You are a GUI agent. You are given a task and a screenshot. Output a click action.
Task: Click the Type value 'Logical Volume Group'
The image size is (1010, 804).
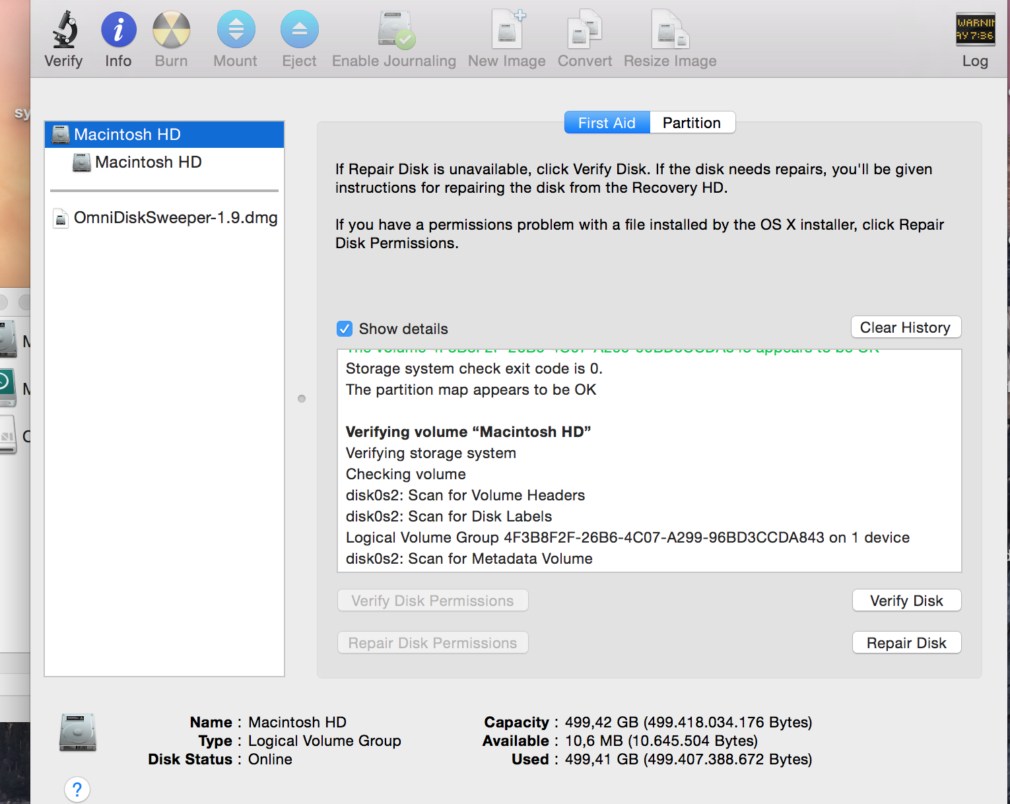coord(325,741)
